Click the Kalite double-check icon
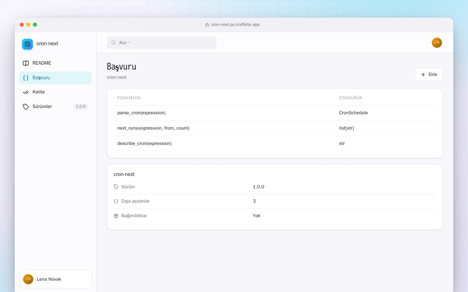 (26, 92)
